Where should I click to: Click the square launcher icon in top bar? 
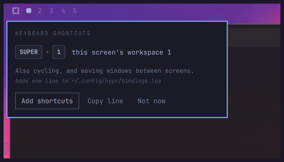16,11
